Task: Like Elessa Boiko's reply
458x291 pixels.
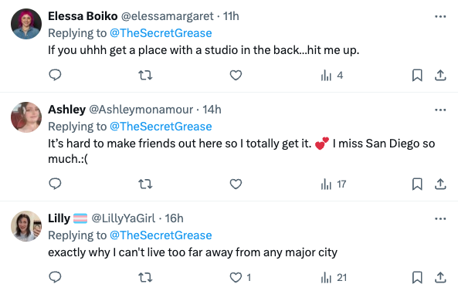Action: tap(236, 76)
